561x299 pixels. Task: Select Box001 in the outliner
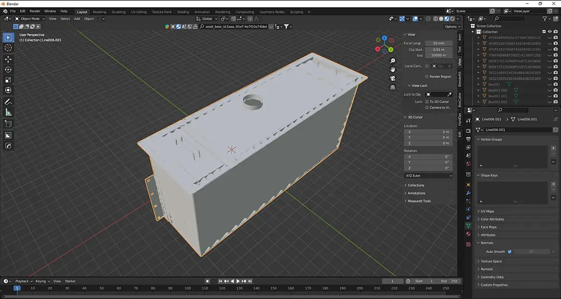tap(494, 84)
